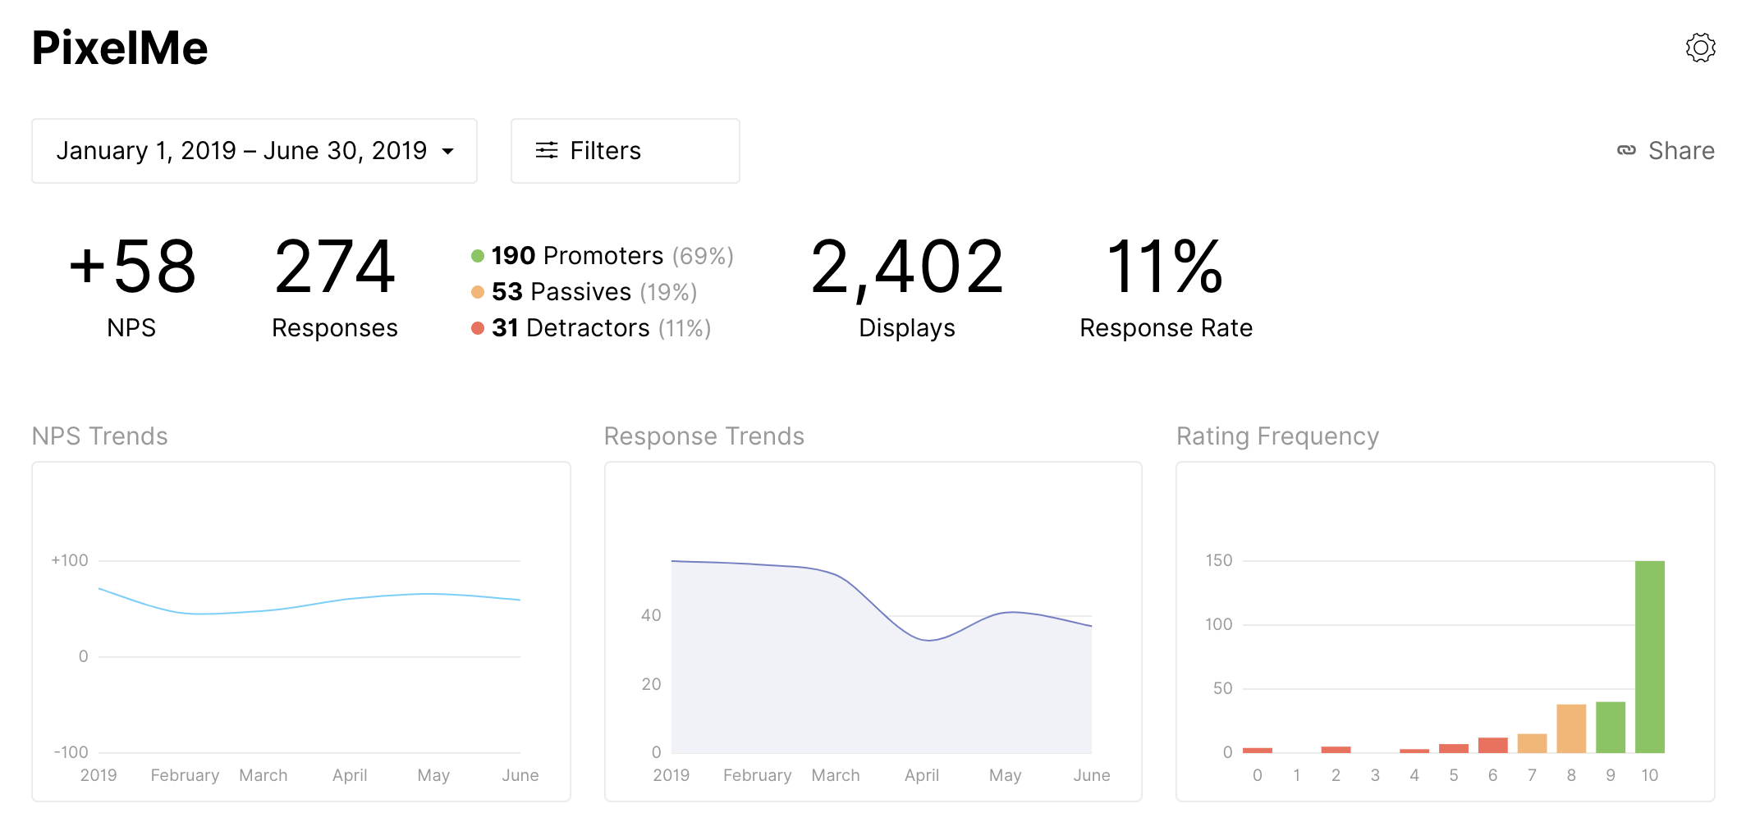Image resolution: width=1737 pixels, height=840 pixels.
Task: Click the orange bar for rating 7
Action: coord(1532,743)
